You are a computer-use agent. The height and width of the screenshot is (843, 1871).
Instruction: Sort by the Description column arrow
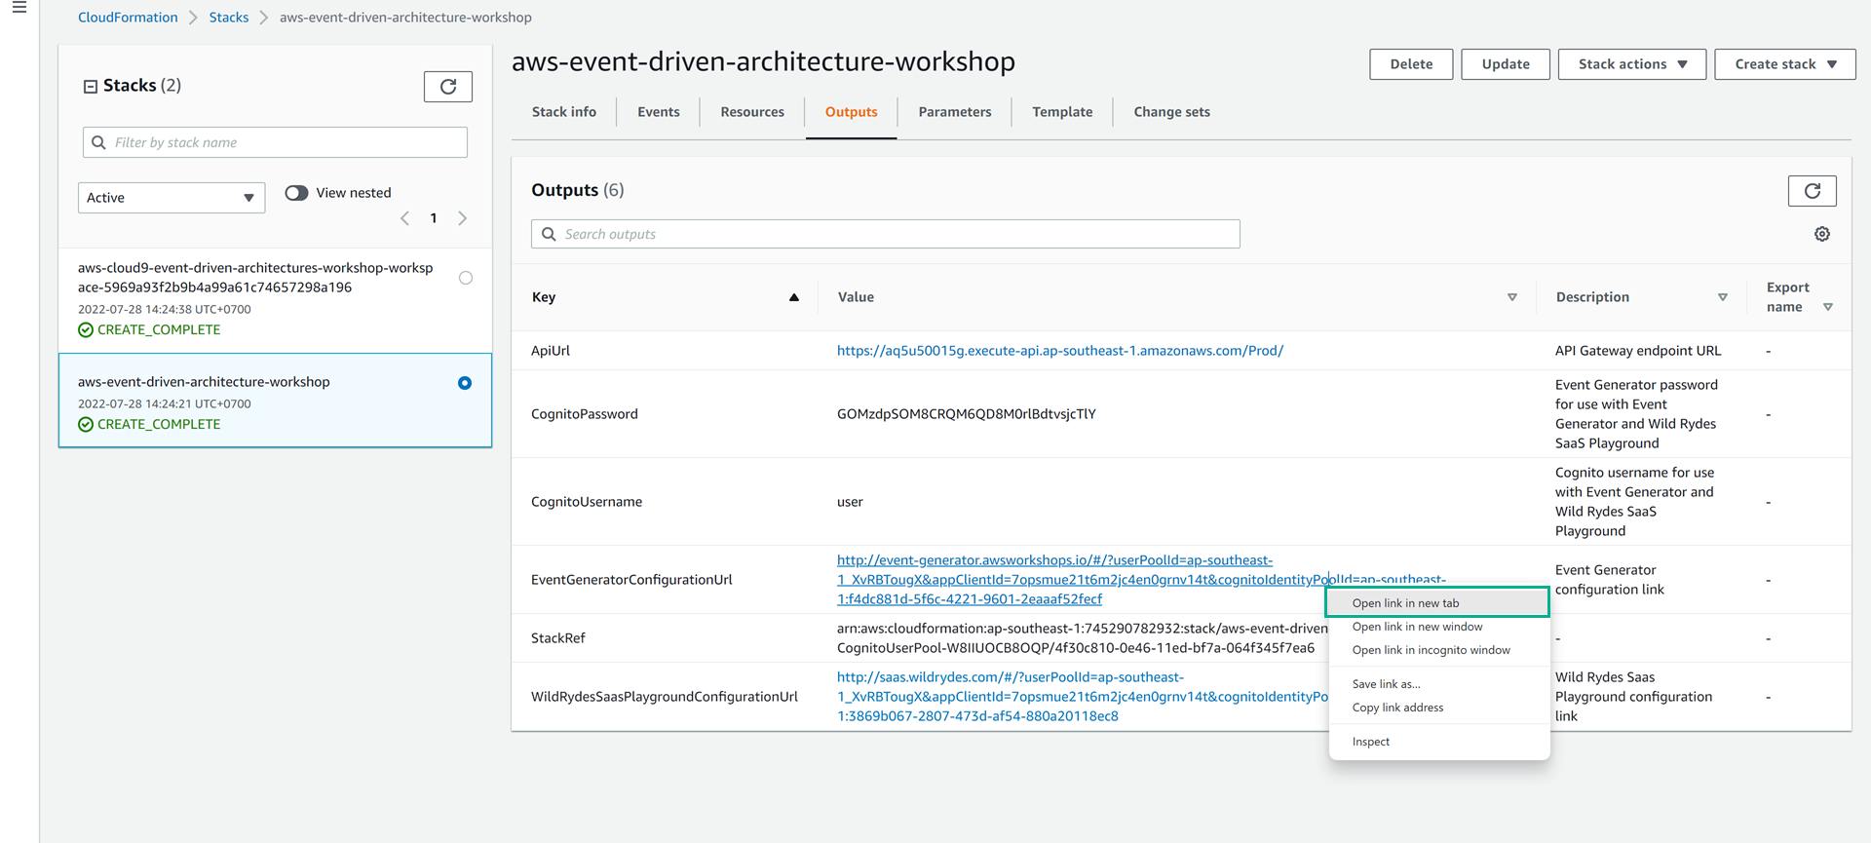1723,297
